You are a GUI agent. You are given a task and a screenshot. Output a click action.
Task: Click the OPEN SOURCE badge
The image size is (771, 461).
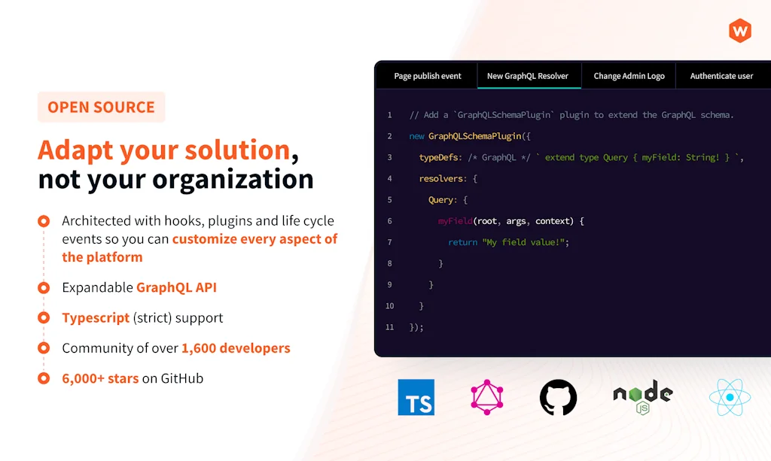coord(102,107)
